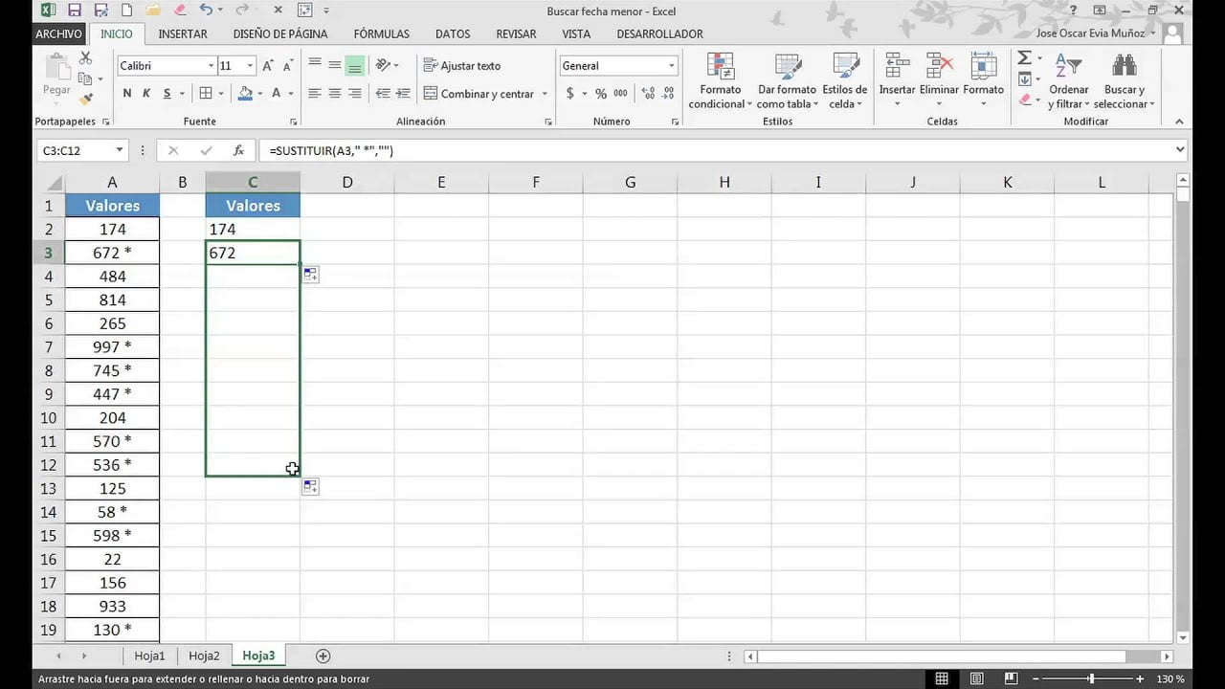Open the Formato condicional menu

tap(721, 80)
